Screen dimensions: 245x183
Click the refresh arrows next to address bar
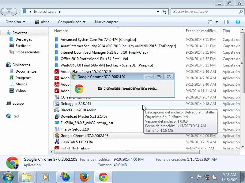[165, 12]
